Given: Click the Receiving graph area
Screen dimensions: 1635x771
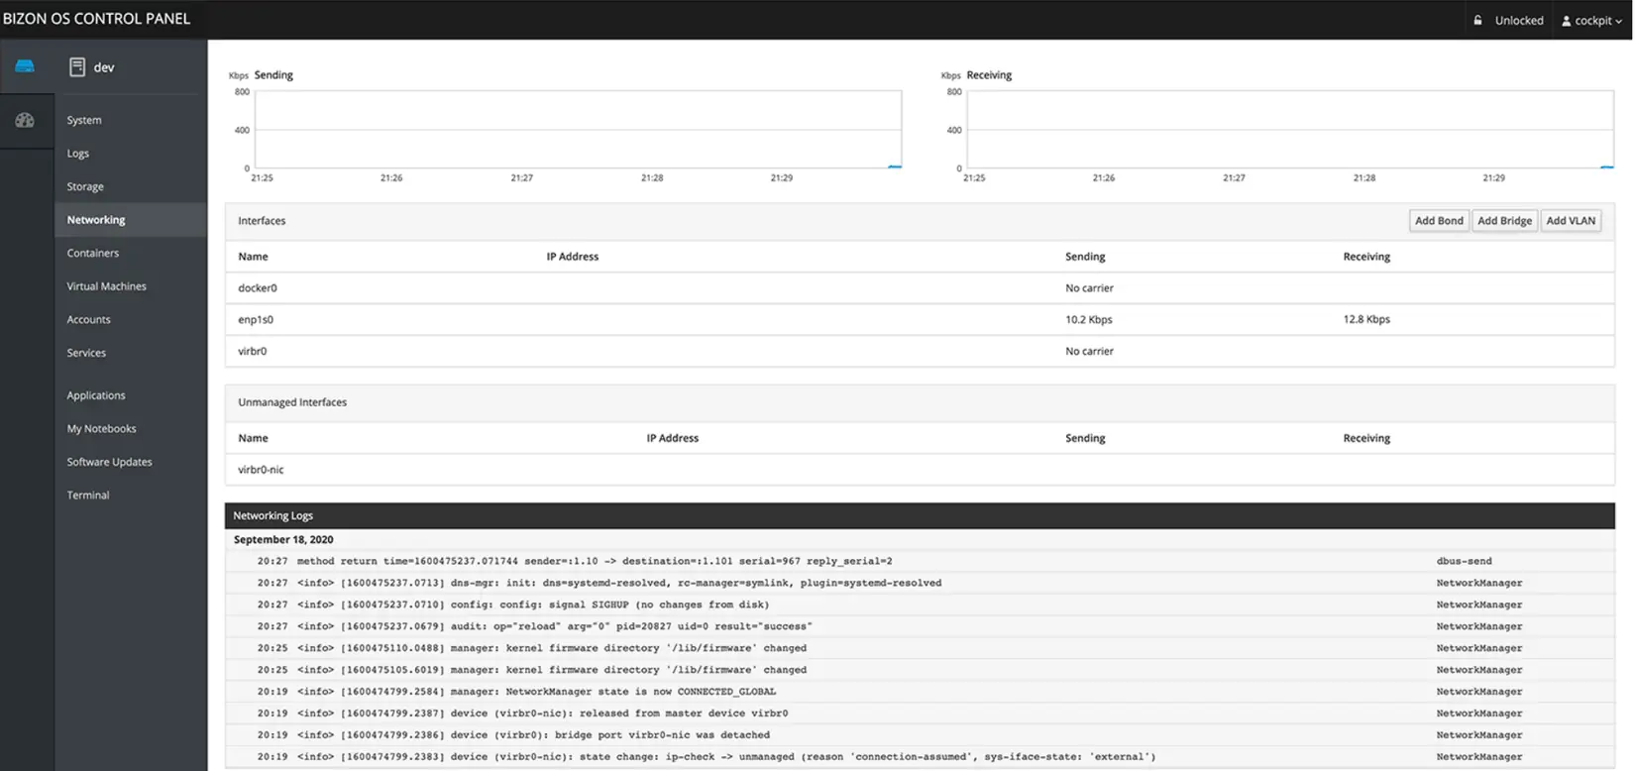Looking at the screenshot, I should [x=1290, y=130].
